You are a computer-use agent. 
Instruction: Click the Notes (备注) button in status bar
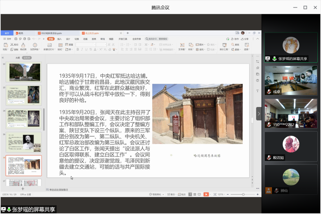(171, 194)
